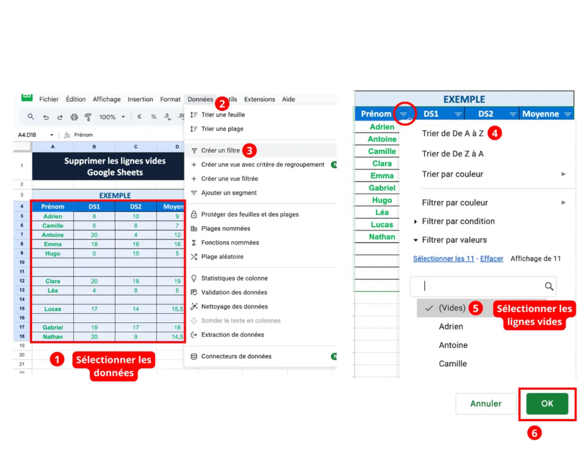Screen dimensions: 586x468
Task: Undo last action with the undo arrow
Action: point(46,117)
